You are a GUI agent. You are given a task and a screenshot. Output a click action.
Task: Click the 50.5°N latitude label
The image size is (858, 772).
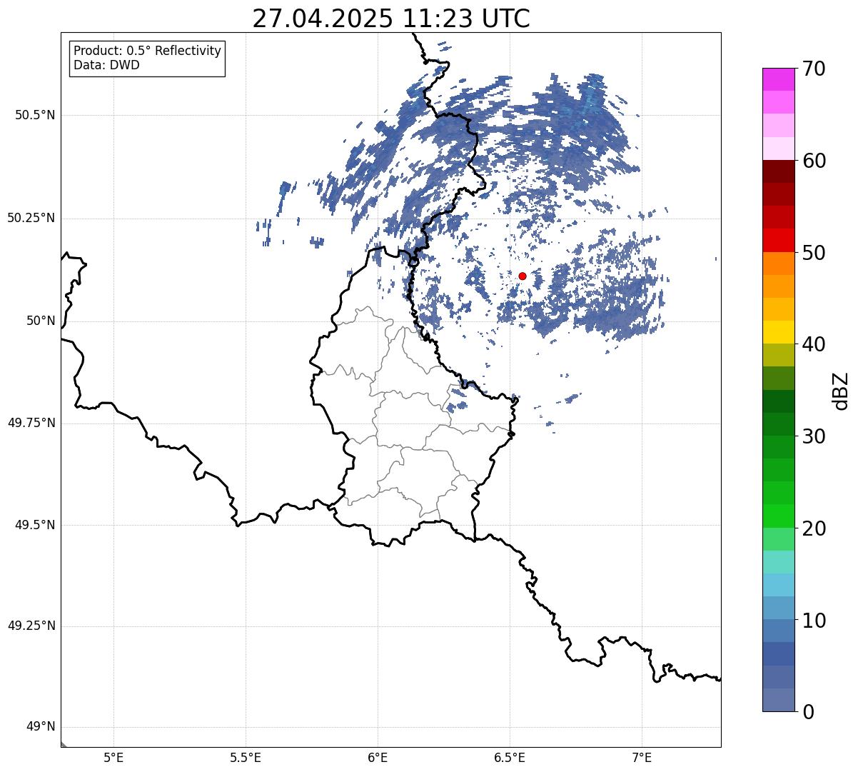[x=35, y=115]
